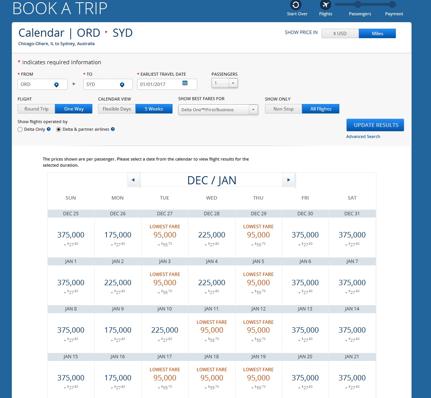The image size is (431, 398).
Task: Open the Advanced Search link
Action: tap(363, 136)
